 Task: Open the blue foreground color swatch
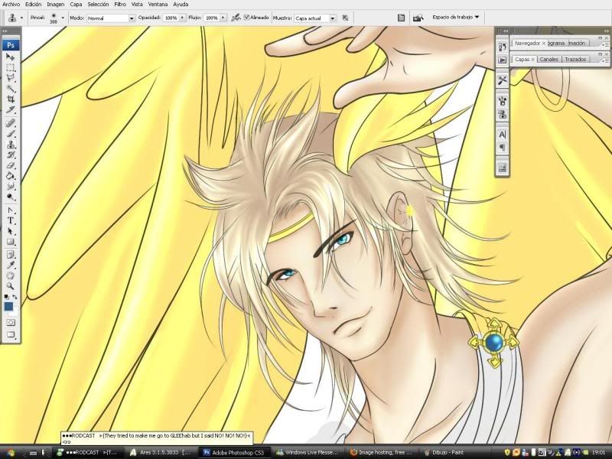[8, 307]
